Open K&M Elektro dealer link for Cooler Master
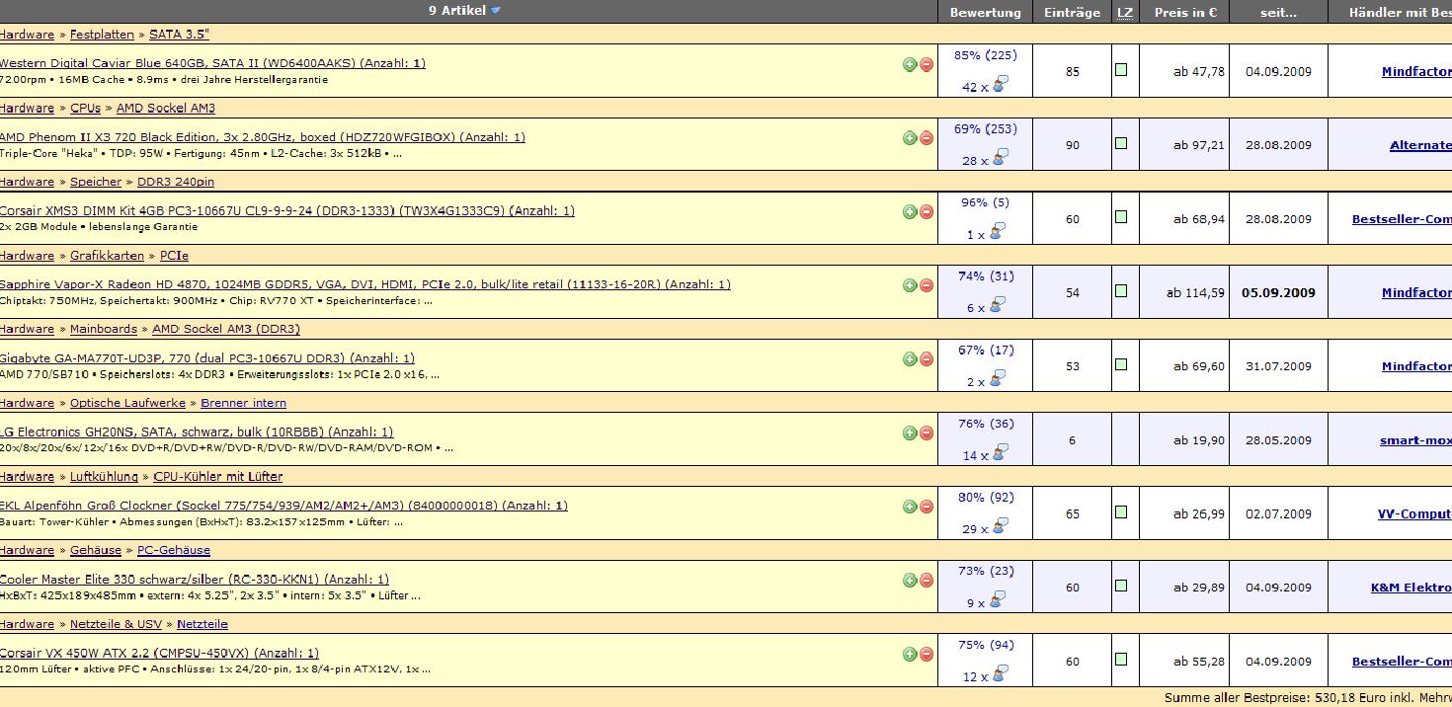 [1411, 588]
